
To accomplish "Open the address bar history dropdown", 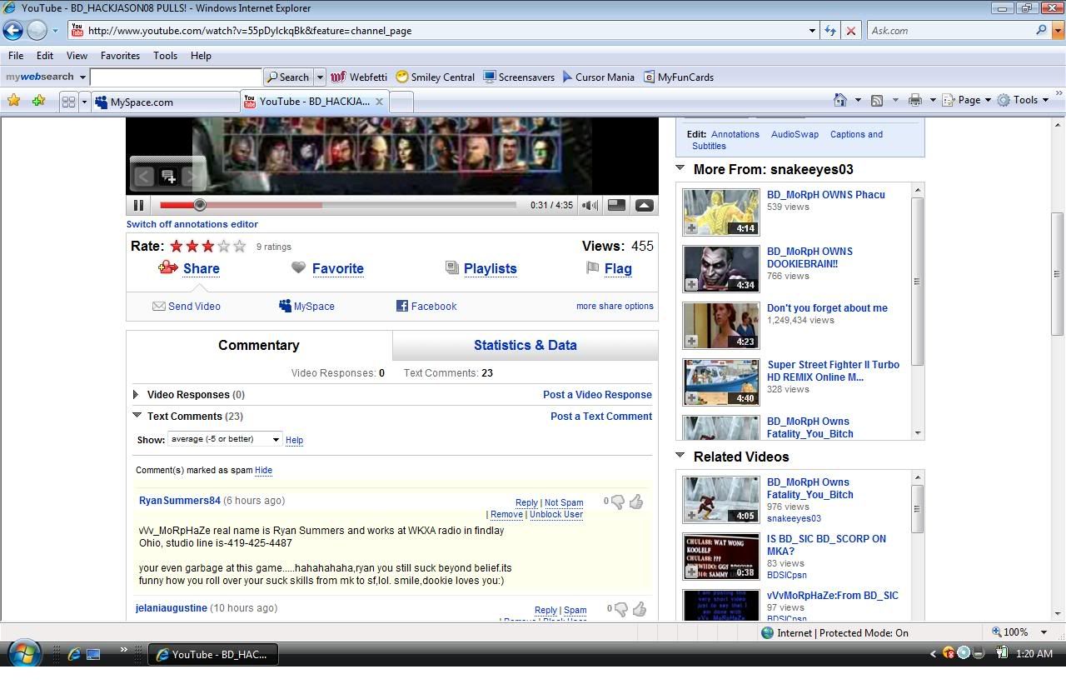I will (x=813, y=31).
